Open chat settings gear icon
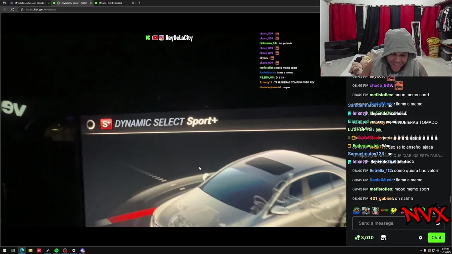 [x=420, y=238]
